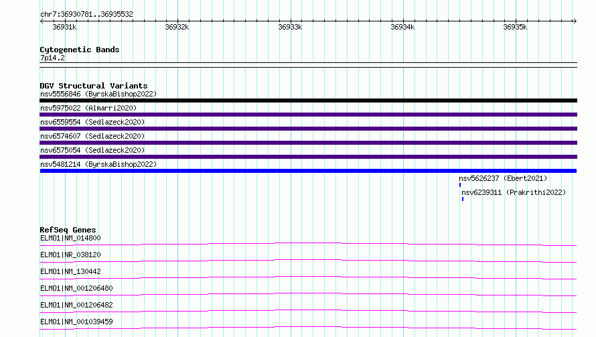Screen dimensions: 596x337
Task: Select the ELMO1|NM_130442 transcript label
Action: pos(70,271)
